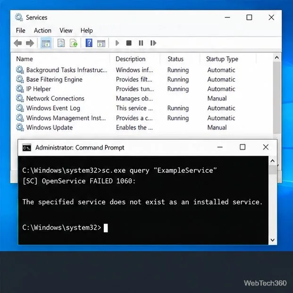Open the File menu in Services
Viewport: 293px width, 293px height.
[x=21, y=31]
